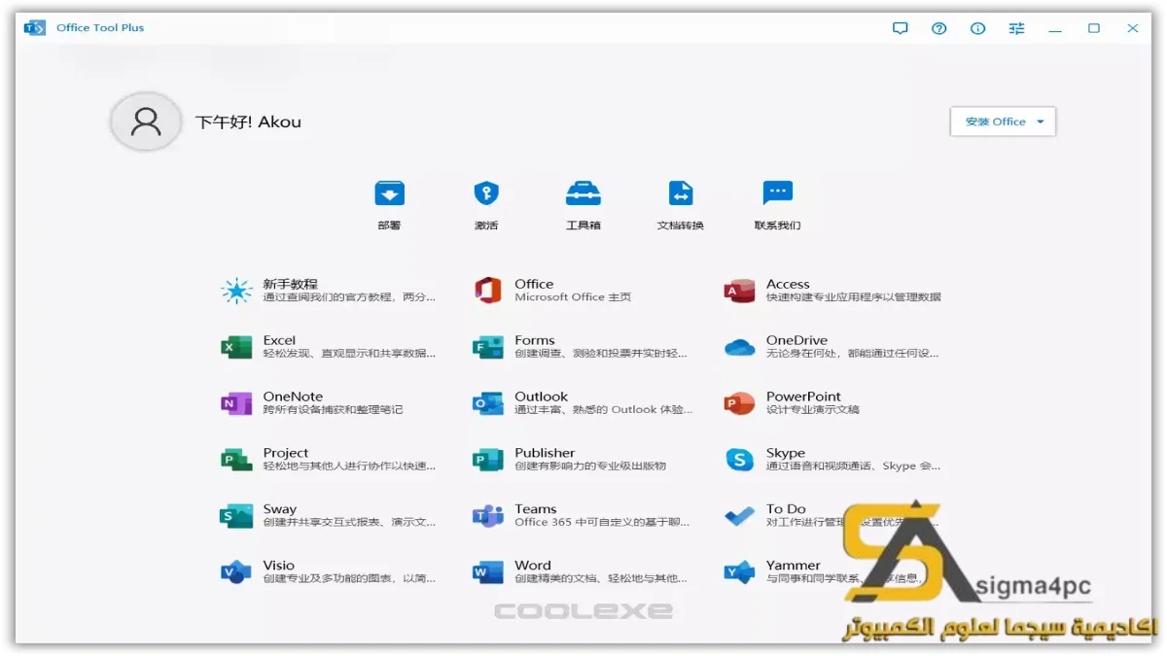
Task: Click 'Microsoft Office 主页' description text
Action: (x=573, y=297)
